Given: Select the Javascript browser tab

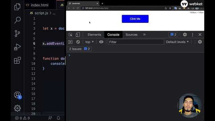Looking at the screenshot, I should pyautogui.click(x=83, y=3).
